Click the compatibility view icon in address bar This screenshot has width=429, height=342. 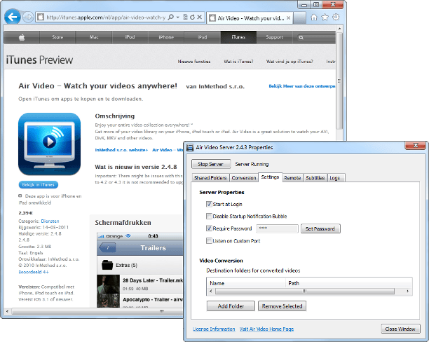(x=185, y=18)
